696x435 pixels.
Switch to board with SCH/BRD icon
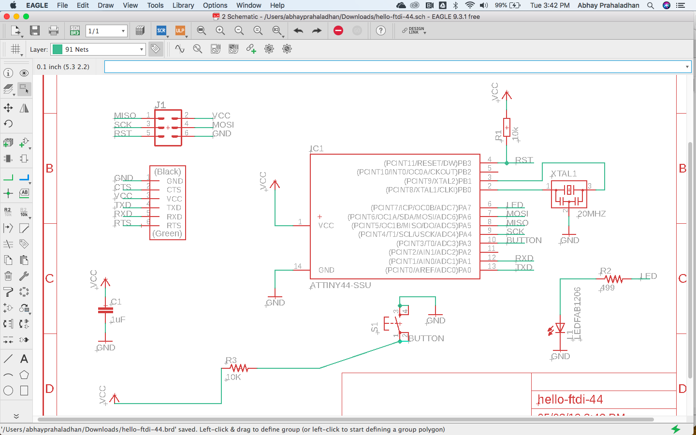coord(75,31)
